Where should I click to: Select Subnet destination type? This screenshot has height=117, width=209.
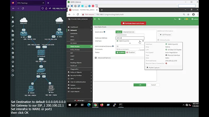[119, 32]
